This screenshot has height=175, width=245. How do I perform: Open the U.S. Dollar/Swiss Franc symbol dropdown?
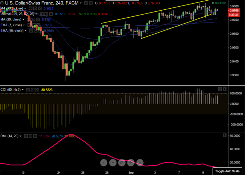point(81,3)
